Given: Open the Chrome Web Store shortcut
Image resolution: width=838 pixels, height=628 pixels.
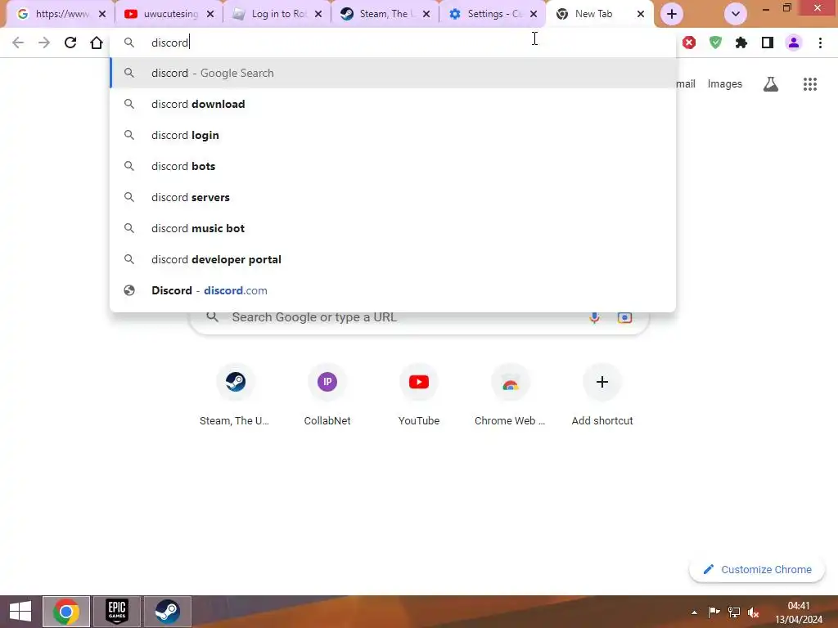Looking at the screenshot, I should 511,395.
